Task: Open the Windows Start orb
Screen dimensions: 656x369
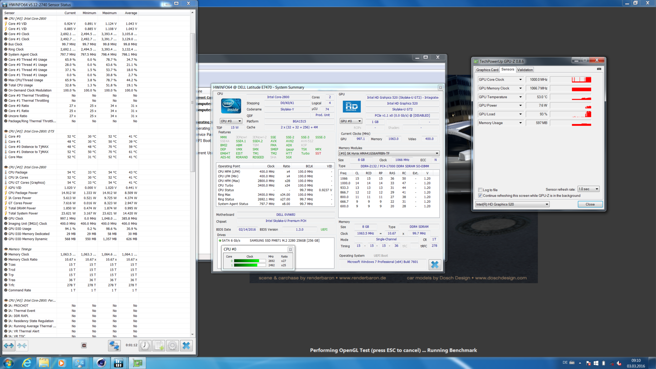Action: 8,363
